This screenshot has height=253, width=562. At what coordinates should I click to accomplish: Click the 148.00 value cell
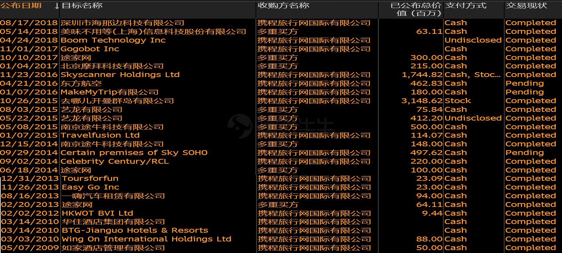point(427,144)
